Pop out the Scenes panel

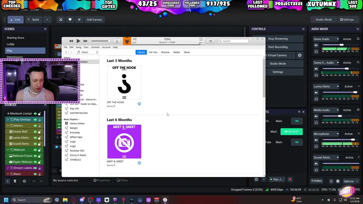[45, 29]
